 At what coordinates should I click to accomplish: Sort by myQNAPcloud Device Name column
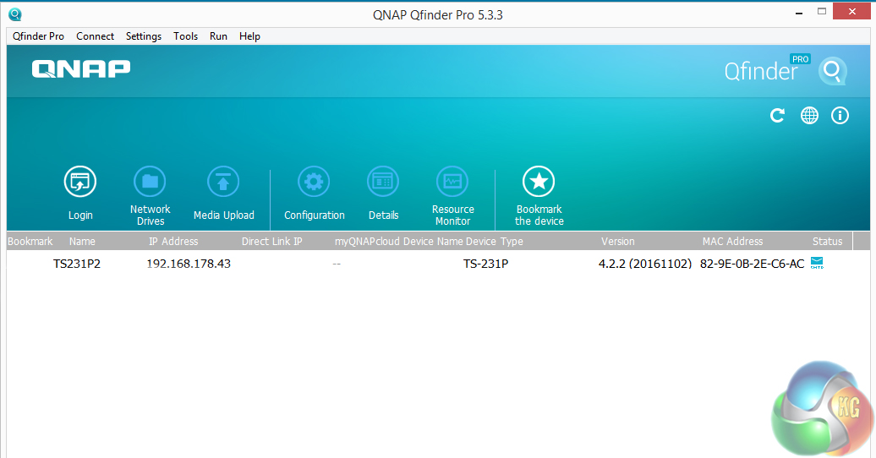pos(399,242)
